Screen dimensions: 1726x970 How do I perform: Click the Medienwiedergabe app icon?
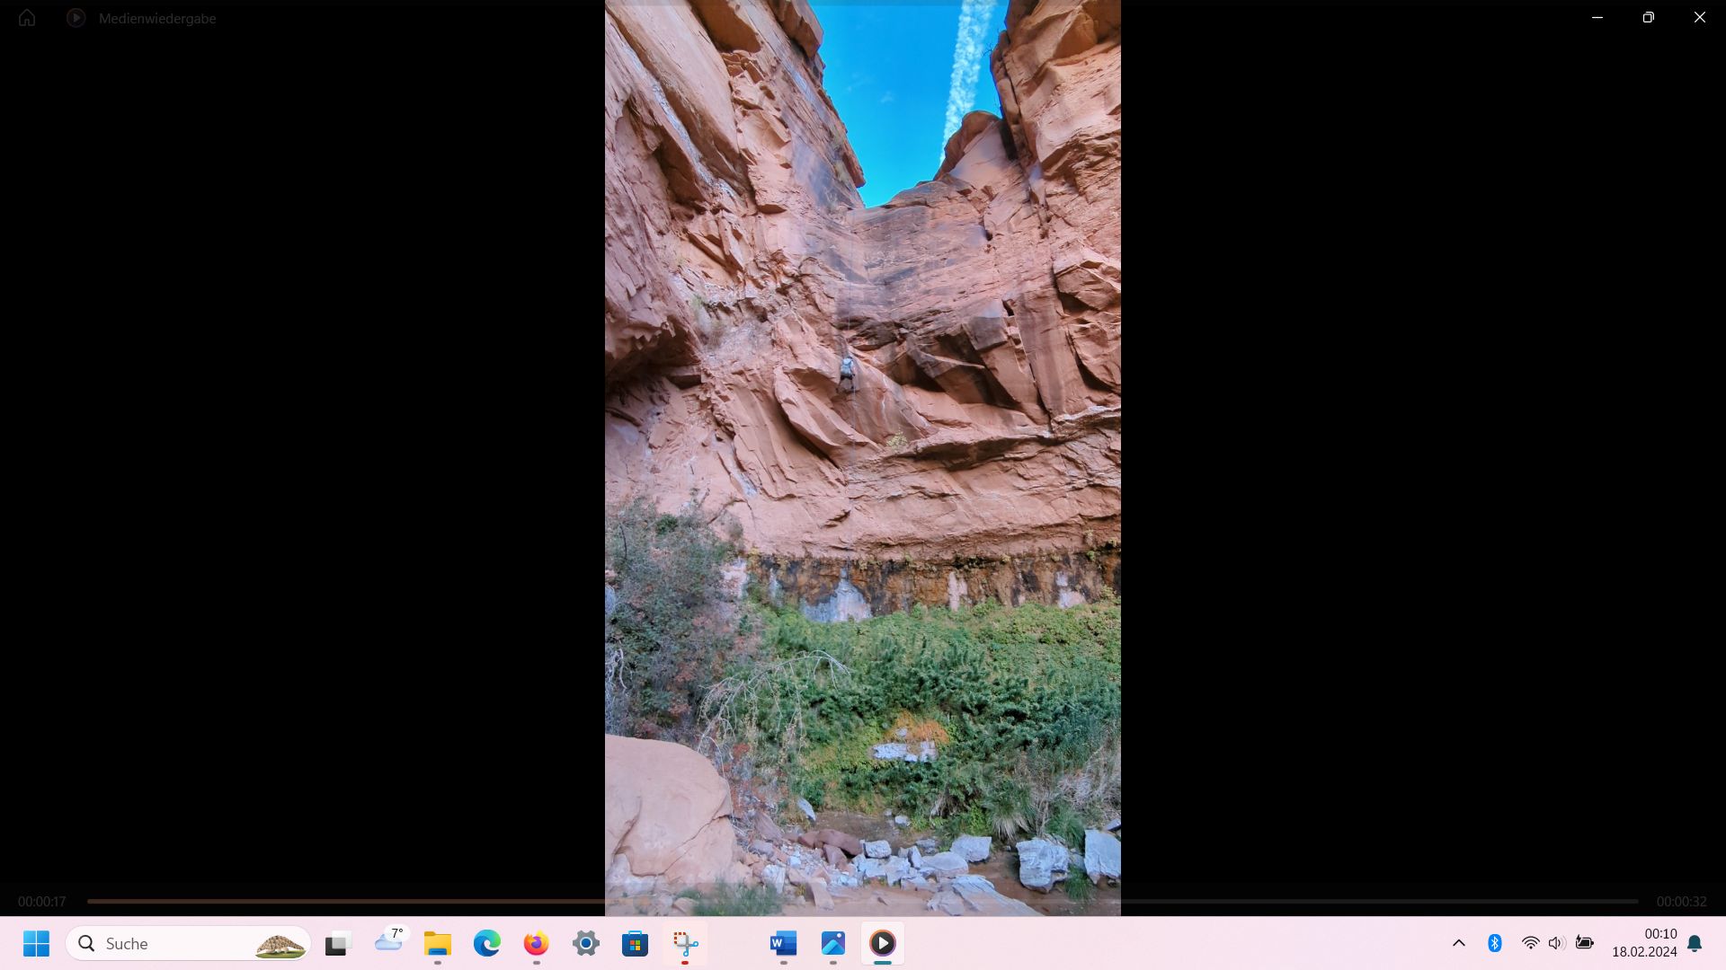click(76, 18)
